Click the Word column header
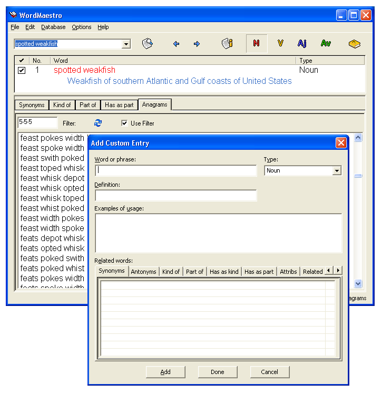 tap(173, 61)
